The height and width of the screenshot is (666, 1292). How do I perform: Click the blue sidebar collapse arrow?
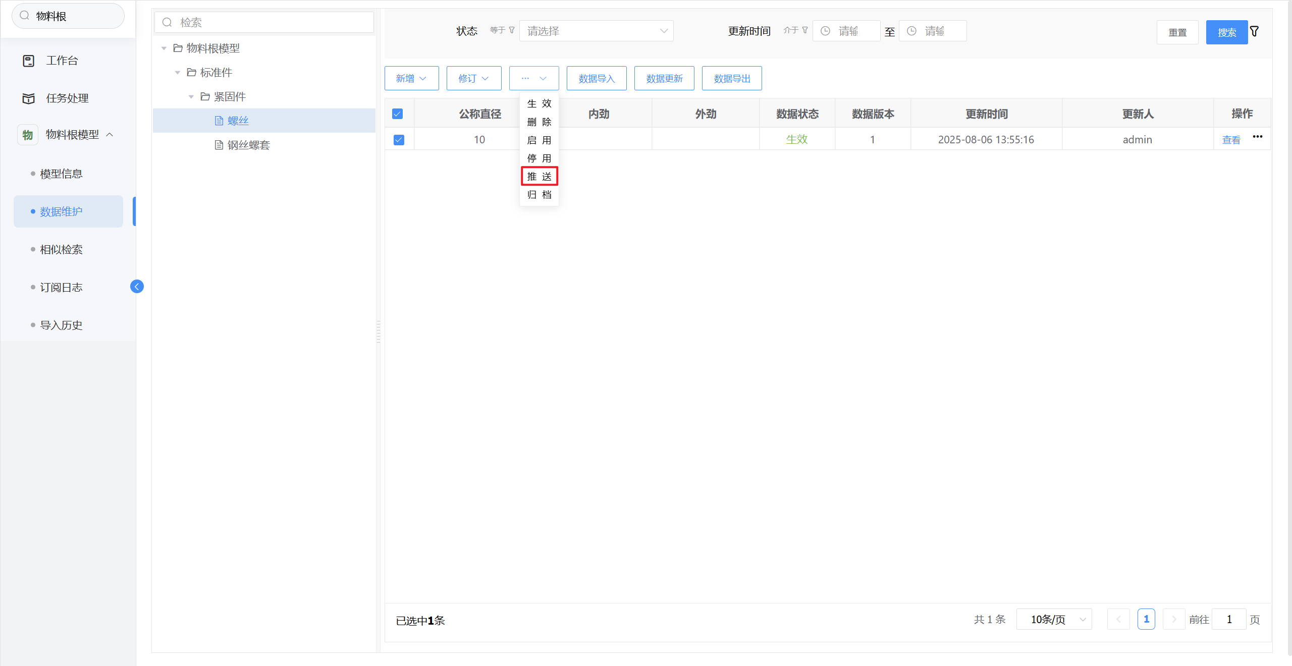[x=137, y=287]
